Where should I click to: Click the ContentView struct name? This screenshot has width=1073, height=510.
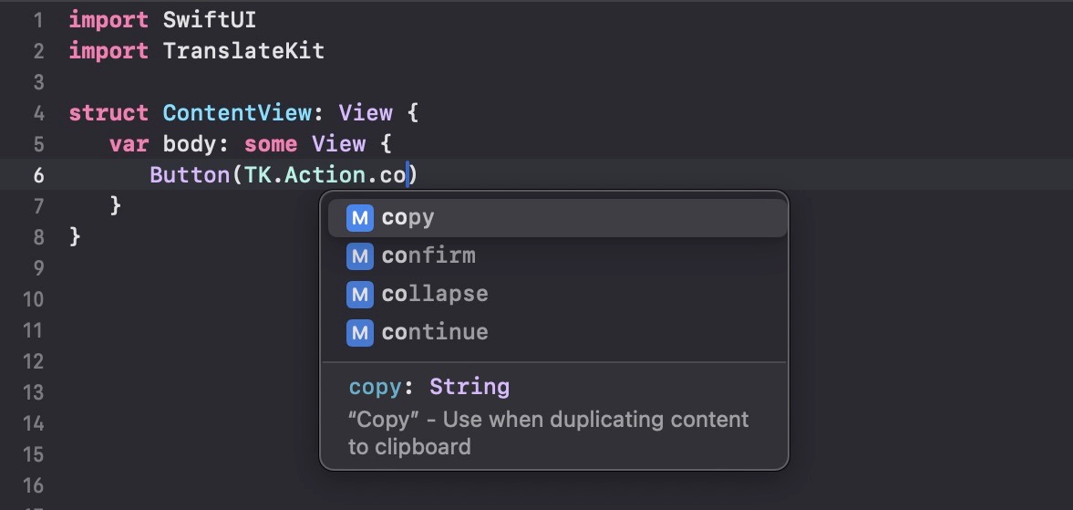click(x=237, y=113)
